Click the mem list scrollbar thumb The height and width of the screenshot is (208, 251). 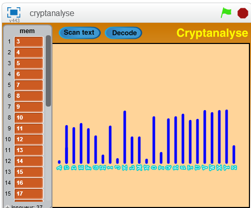(48, 71)
